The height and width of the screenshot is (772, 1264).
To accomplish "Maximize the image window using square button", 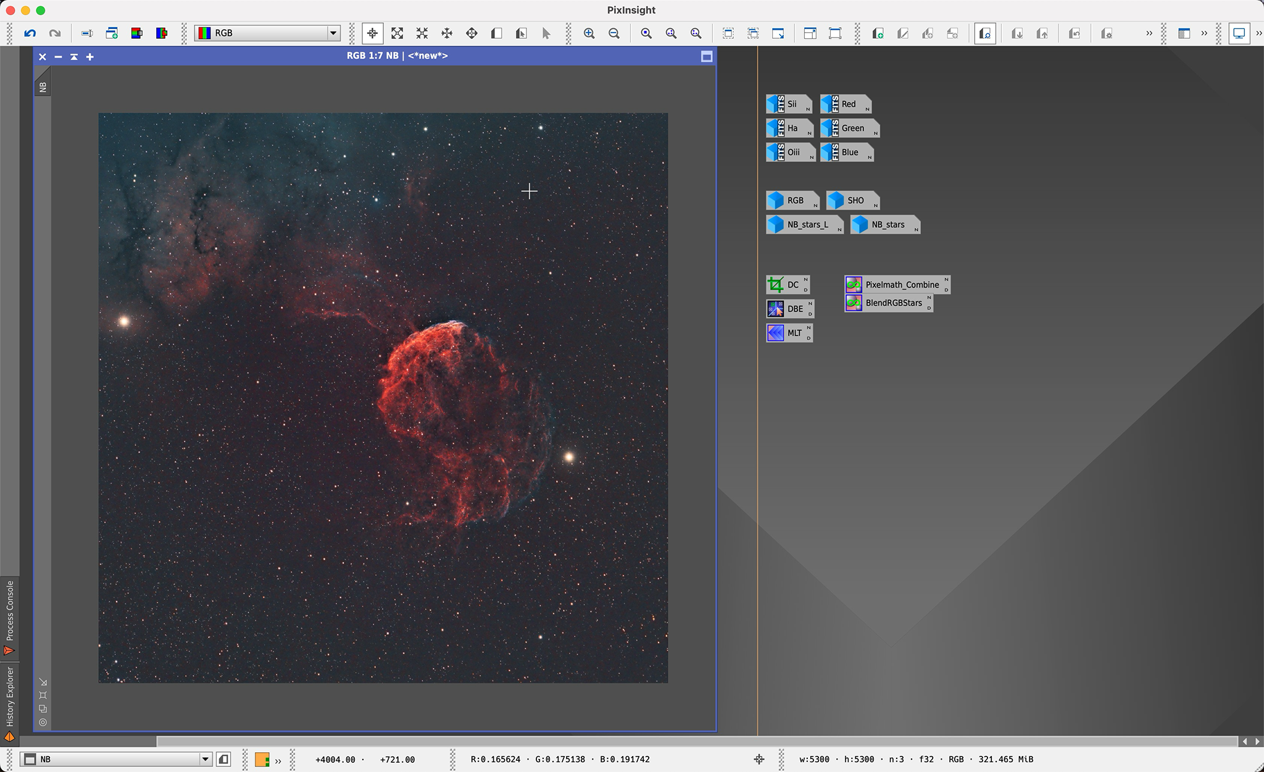I will pos(707,57).
